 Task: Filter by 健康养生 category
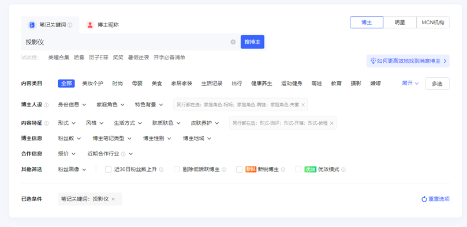click(261, 84)
